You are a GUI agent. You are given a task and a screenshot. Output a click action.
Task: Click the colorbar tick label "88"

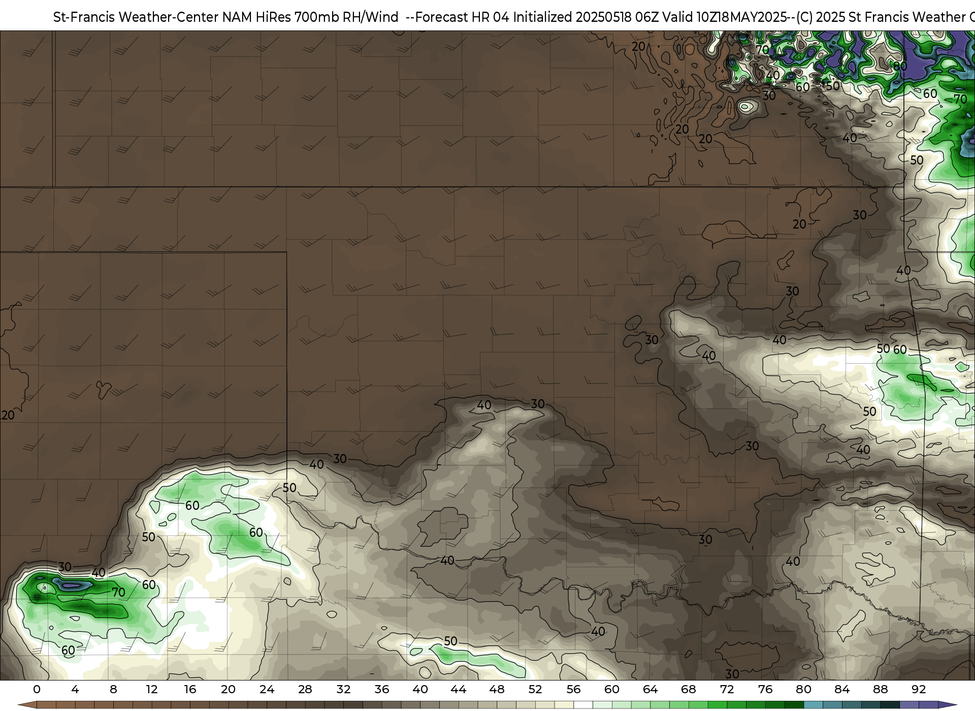tap(881, 689)
